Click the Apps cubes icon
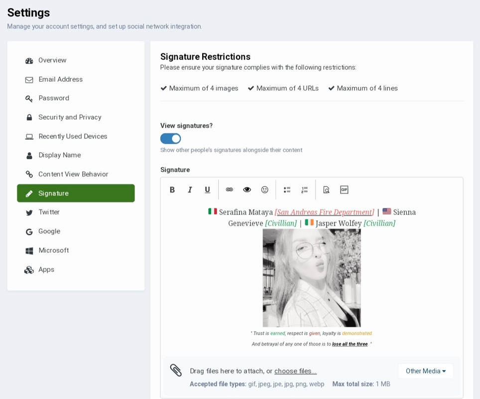The width and height of the screenshot is (480, 399). tap(29, 270)
